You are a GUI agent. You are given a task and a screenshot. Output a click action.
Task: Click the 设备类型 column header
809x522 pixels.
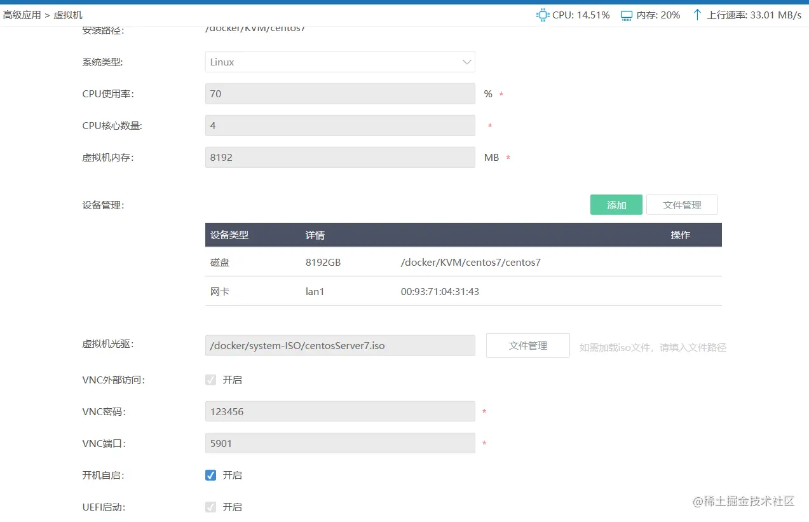point(229,235)
